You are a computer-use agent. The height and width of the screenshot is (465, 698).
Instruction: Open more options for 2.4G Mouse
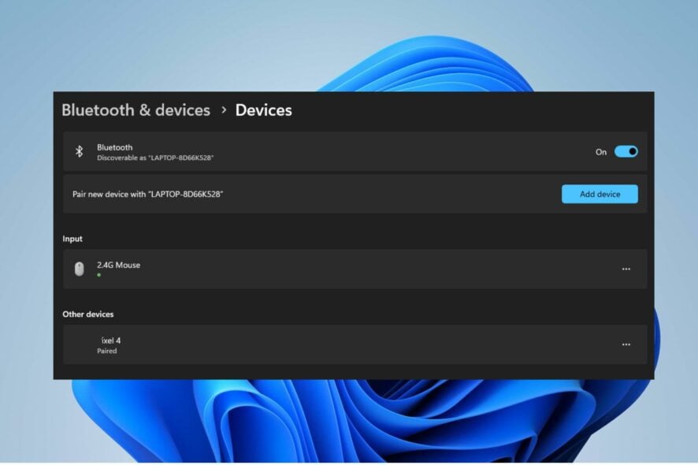(x=626, y=269)
